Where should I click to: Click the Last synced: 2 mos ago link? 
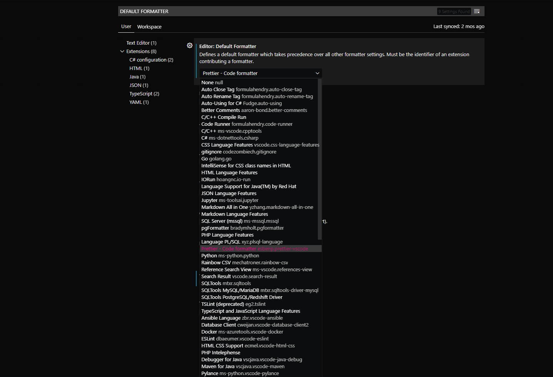(459, 26)
